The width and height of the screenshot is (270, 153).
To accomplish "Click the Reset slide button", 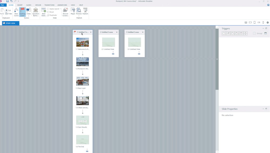I will pyautogui.click(x=51, y=12).
